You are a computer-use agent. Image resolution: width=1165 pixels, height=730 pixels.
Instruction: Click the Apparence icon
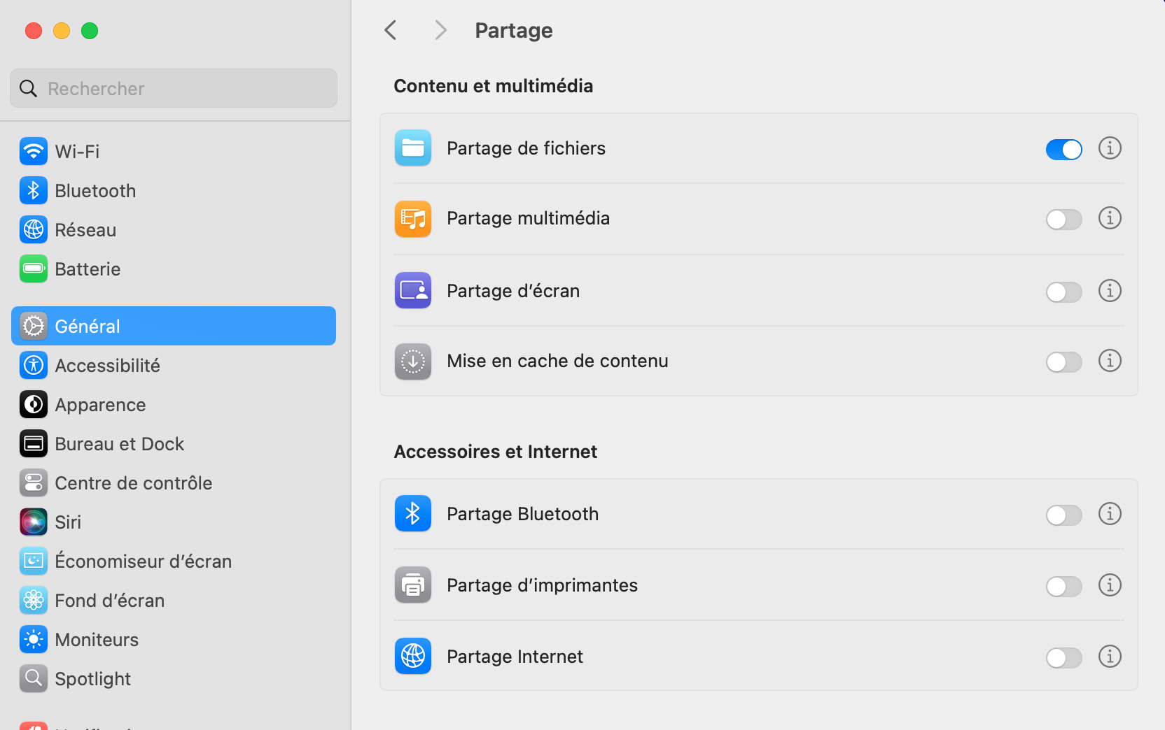tap(34, 404)
